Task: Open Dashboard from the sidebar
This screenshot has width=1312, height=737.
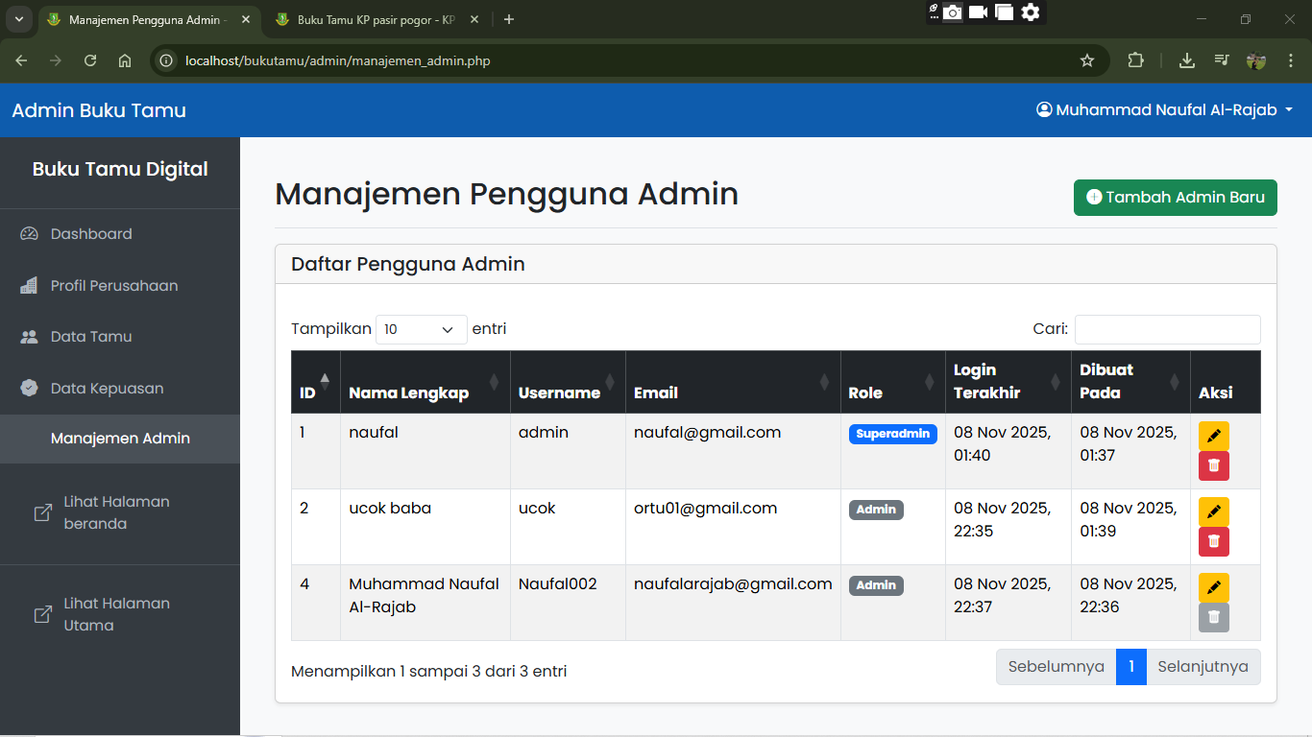Action: tap(91, 234)
